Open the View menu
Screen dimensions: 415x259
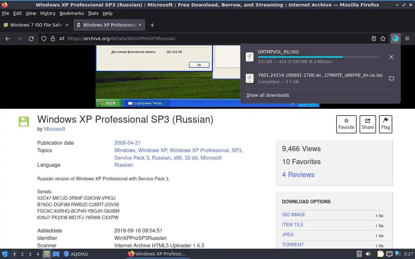(31, 13)
